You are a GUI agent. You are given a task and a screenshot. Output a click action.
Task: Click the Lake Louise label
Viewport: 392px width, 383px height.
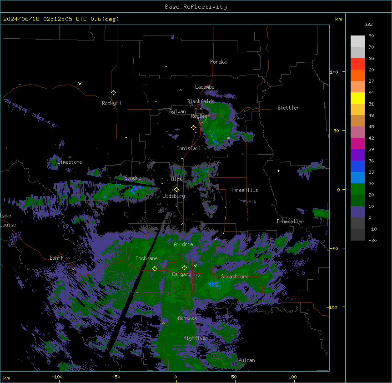[8, 220]
